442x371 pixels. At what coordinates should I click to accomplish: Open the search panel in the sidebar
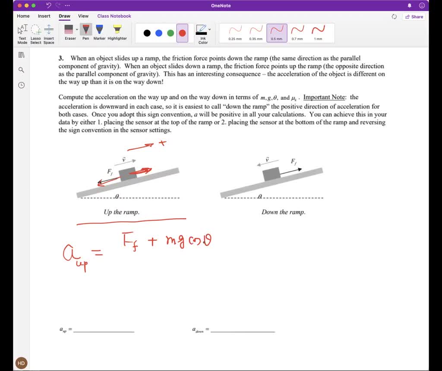21,69
